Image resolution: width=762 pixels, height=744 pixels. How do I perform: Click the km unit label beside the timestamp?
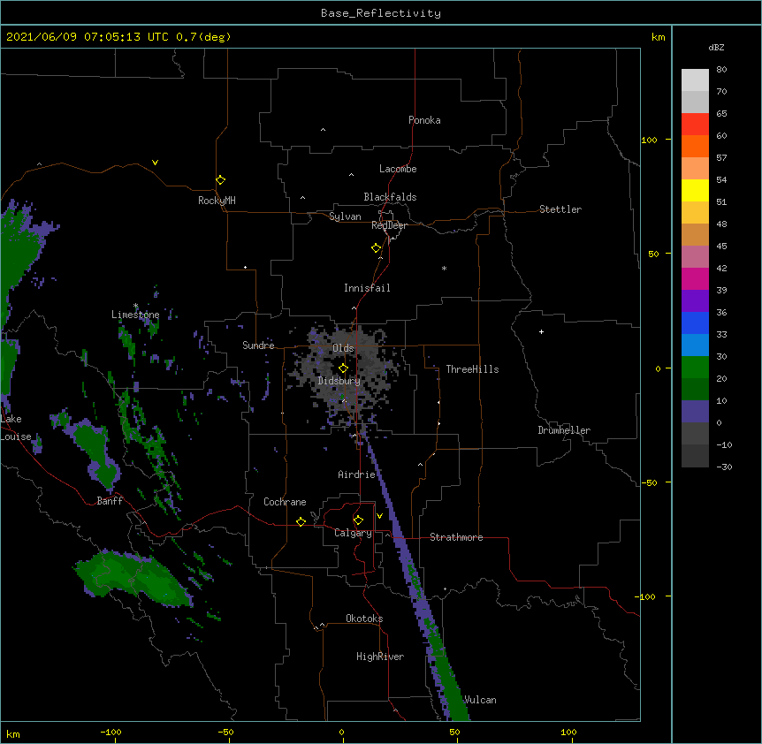click(x=659, y=37)
